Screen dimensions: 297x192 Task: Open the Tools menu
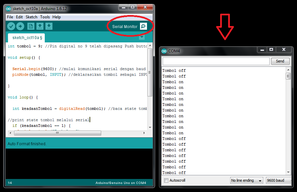(x=45, y=17)
